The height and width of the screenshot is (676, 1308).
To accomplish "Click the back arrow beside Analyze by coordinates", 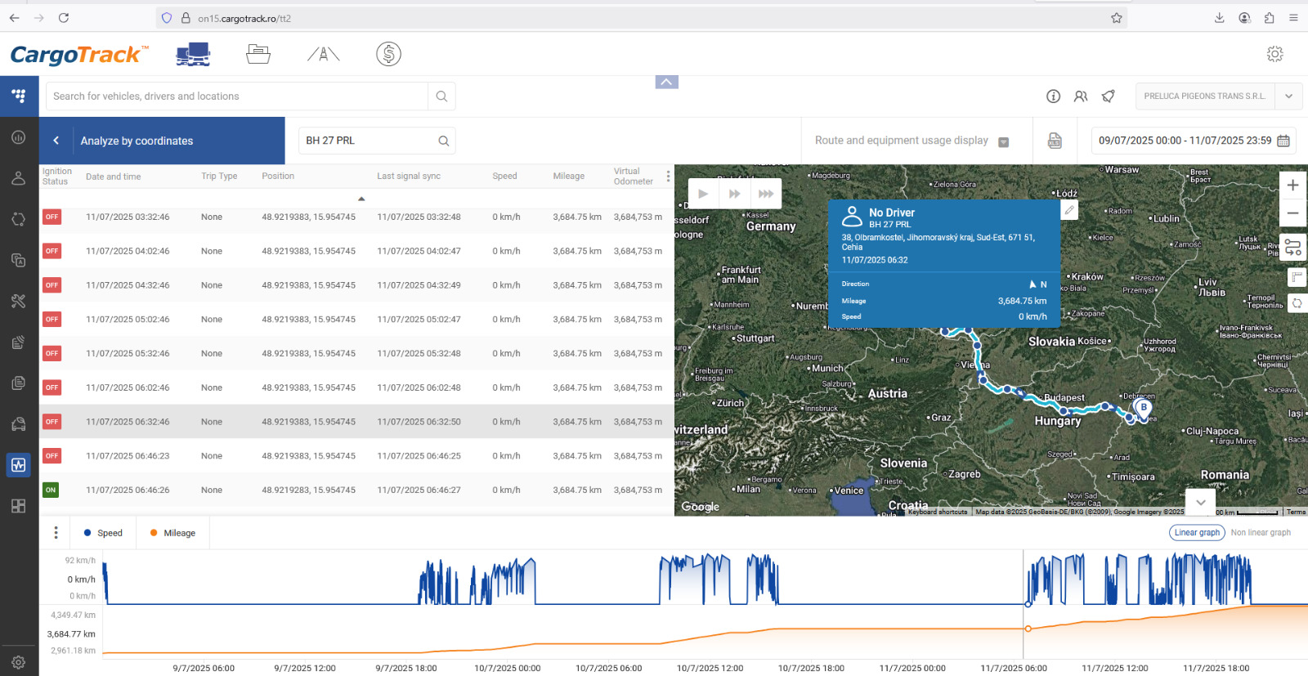I will (x=56, y=141).
